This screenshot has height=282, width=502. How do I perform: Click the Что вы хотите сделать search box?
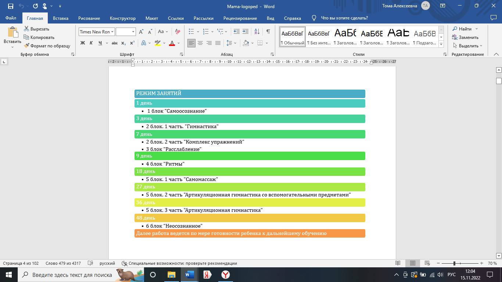[x=344, y=18]
